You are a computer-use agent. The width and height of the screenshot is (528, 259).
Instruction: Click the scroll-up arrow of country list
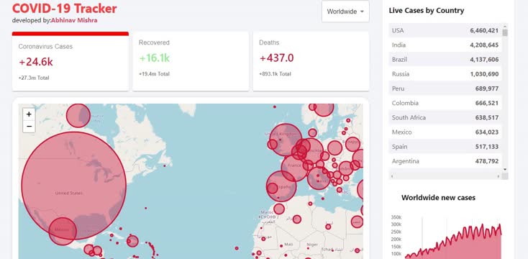coord(505,27)
